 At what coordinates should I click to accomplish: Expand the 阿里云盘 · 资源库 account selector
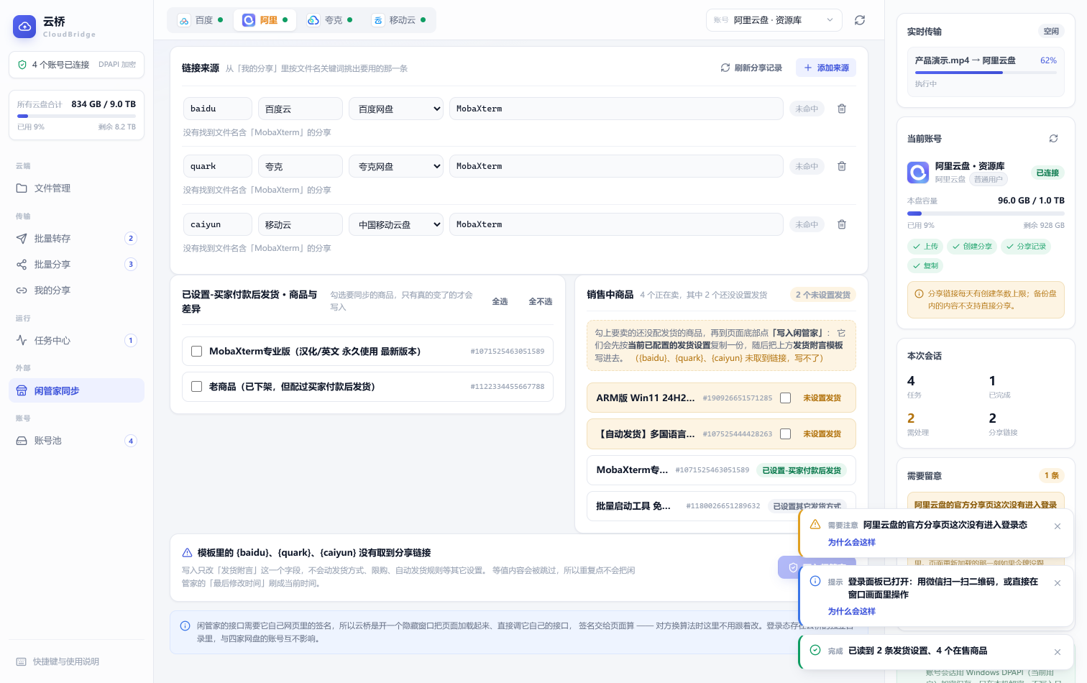[774, 20]
